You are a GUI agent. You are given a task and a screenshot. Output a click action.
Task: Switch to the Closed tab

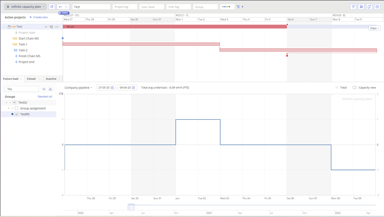pos(31,79)
